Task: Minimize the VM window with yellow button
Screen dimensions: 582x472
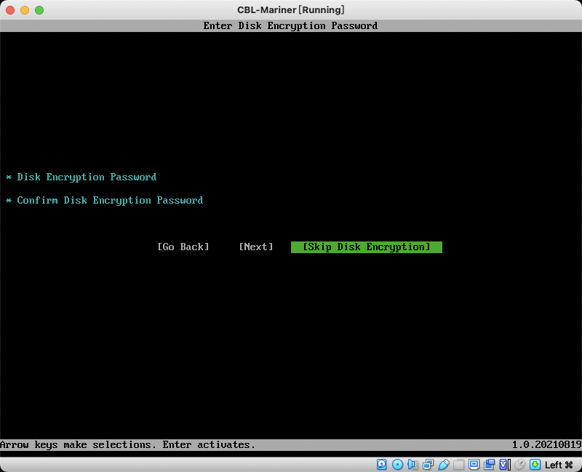Action: pos(25,10)
